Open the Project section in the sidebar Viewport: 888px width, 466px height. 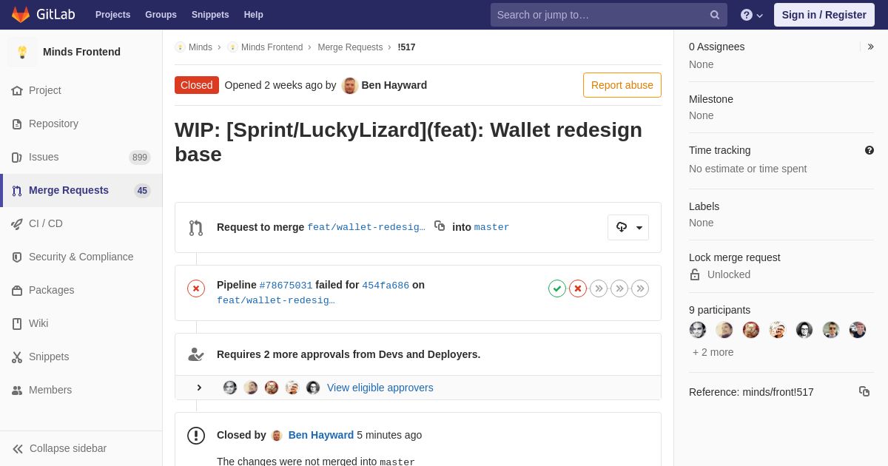pyautogui.click(x=81, y=90)
